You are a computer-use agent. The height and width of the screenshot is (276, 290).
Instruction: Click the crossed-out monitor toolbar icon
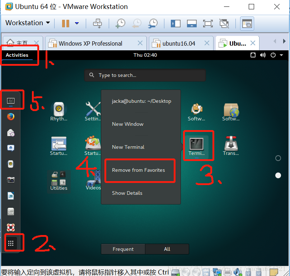[224, 23]
